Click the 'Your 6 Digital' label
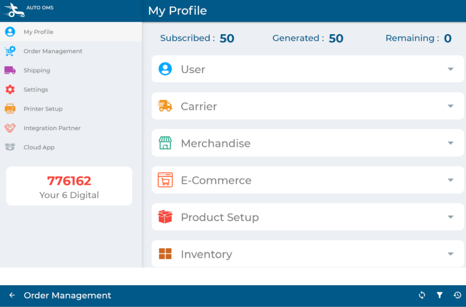This screenshot has height=307, width=466. [x=69, y=195]
